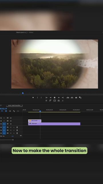Screen dimensions: 103x184
Task: Export a frame with the camera icon
Action: [x=76, y=97]
